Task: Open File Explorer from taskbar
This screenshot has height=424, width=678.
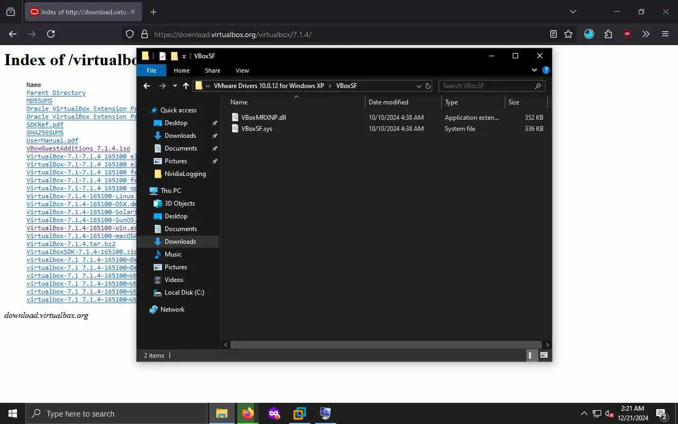Action: tap(222, 413)
